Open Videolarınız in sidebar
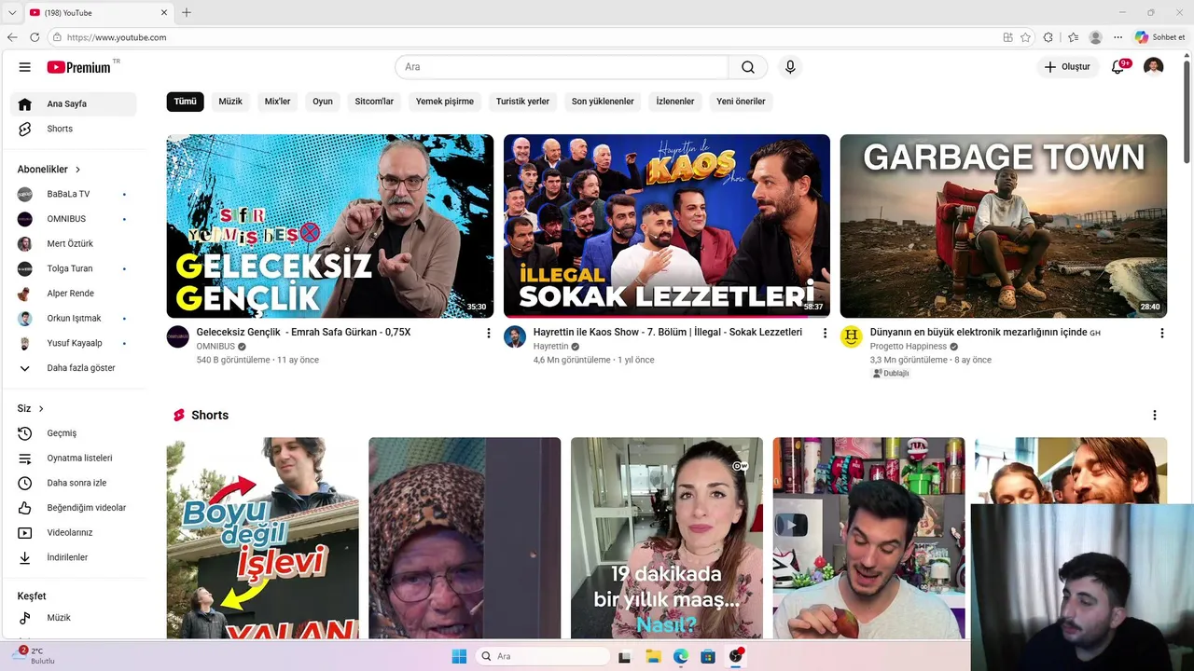 point(74,533)
